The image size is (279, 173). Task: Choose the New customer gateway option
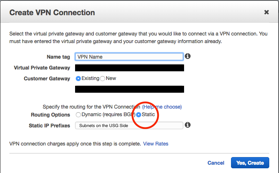103,79
